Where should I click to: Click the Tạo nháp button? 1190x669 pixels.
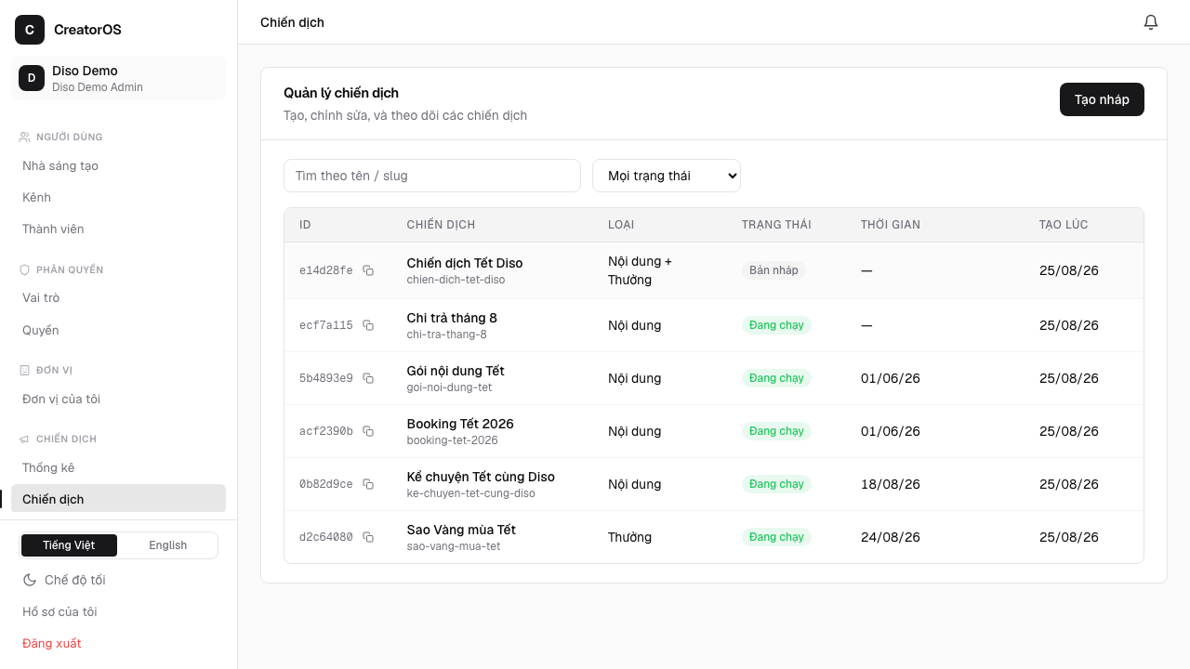[1102, 99]
